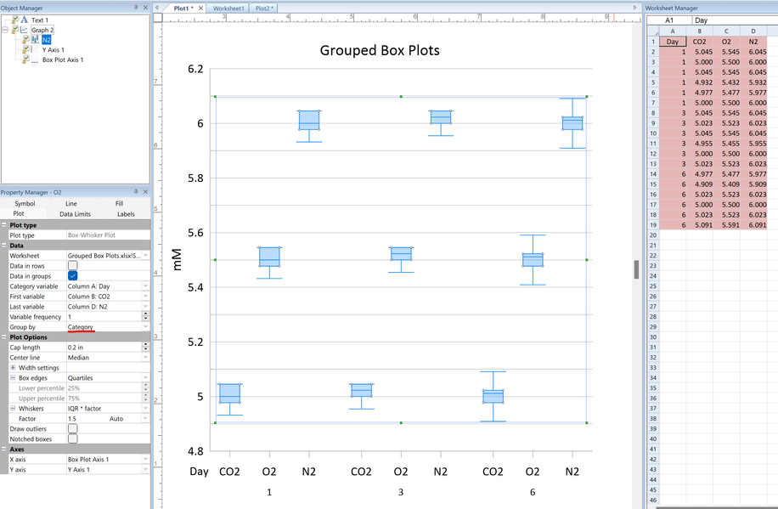
Task: Toggle the Draw outliers checkbox
Action: click(x=72, y=429)
